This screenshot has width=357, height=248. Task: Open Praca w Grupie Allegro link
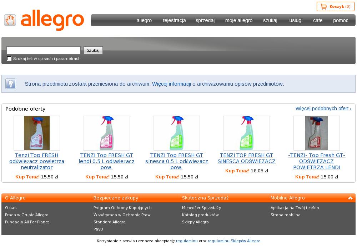click(27, 215)
